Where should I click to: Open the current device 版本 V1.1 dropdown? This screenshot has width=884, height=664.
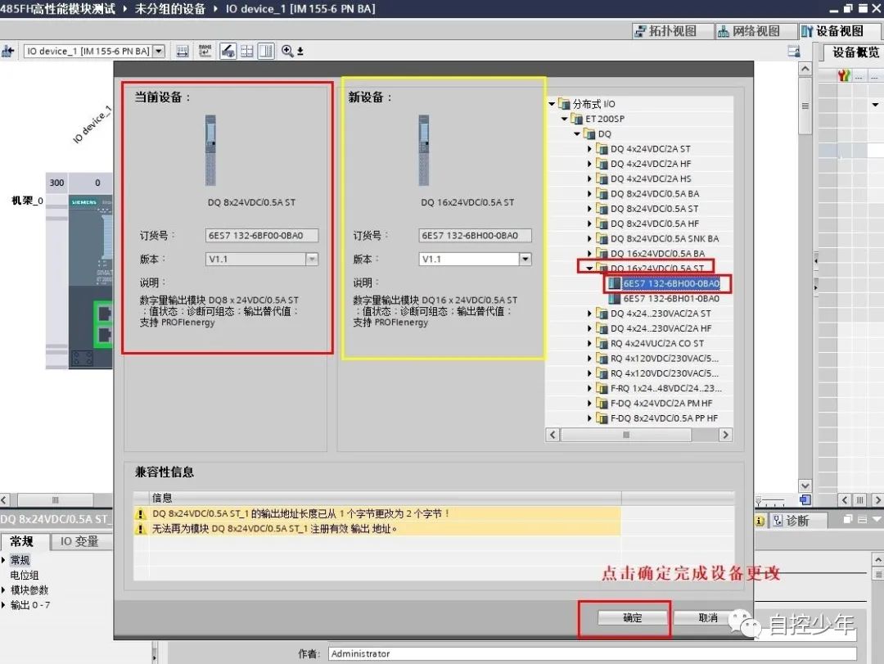pos(312,259)
